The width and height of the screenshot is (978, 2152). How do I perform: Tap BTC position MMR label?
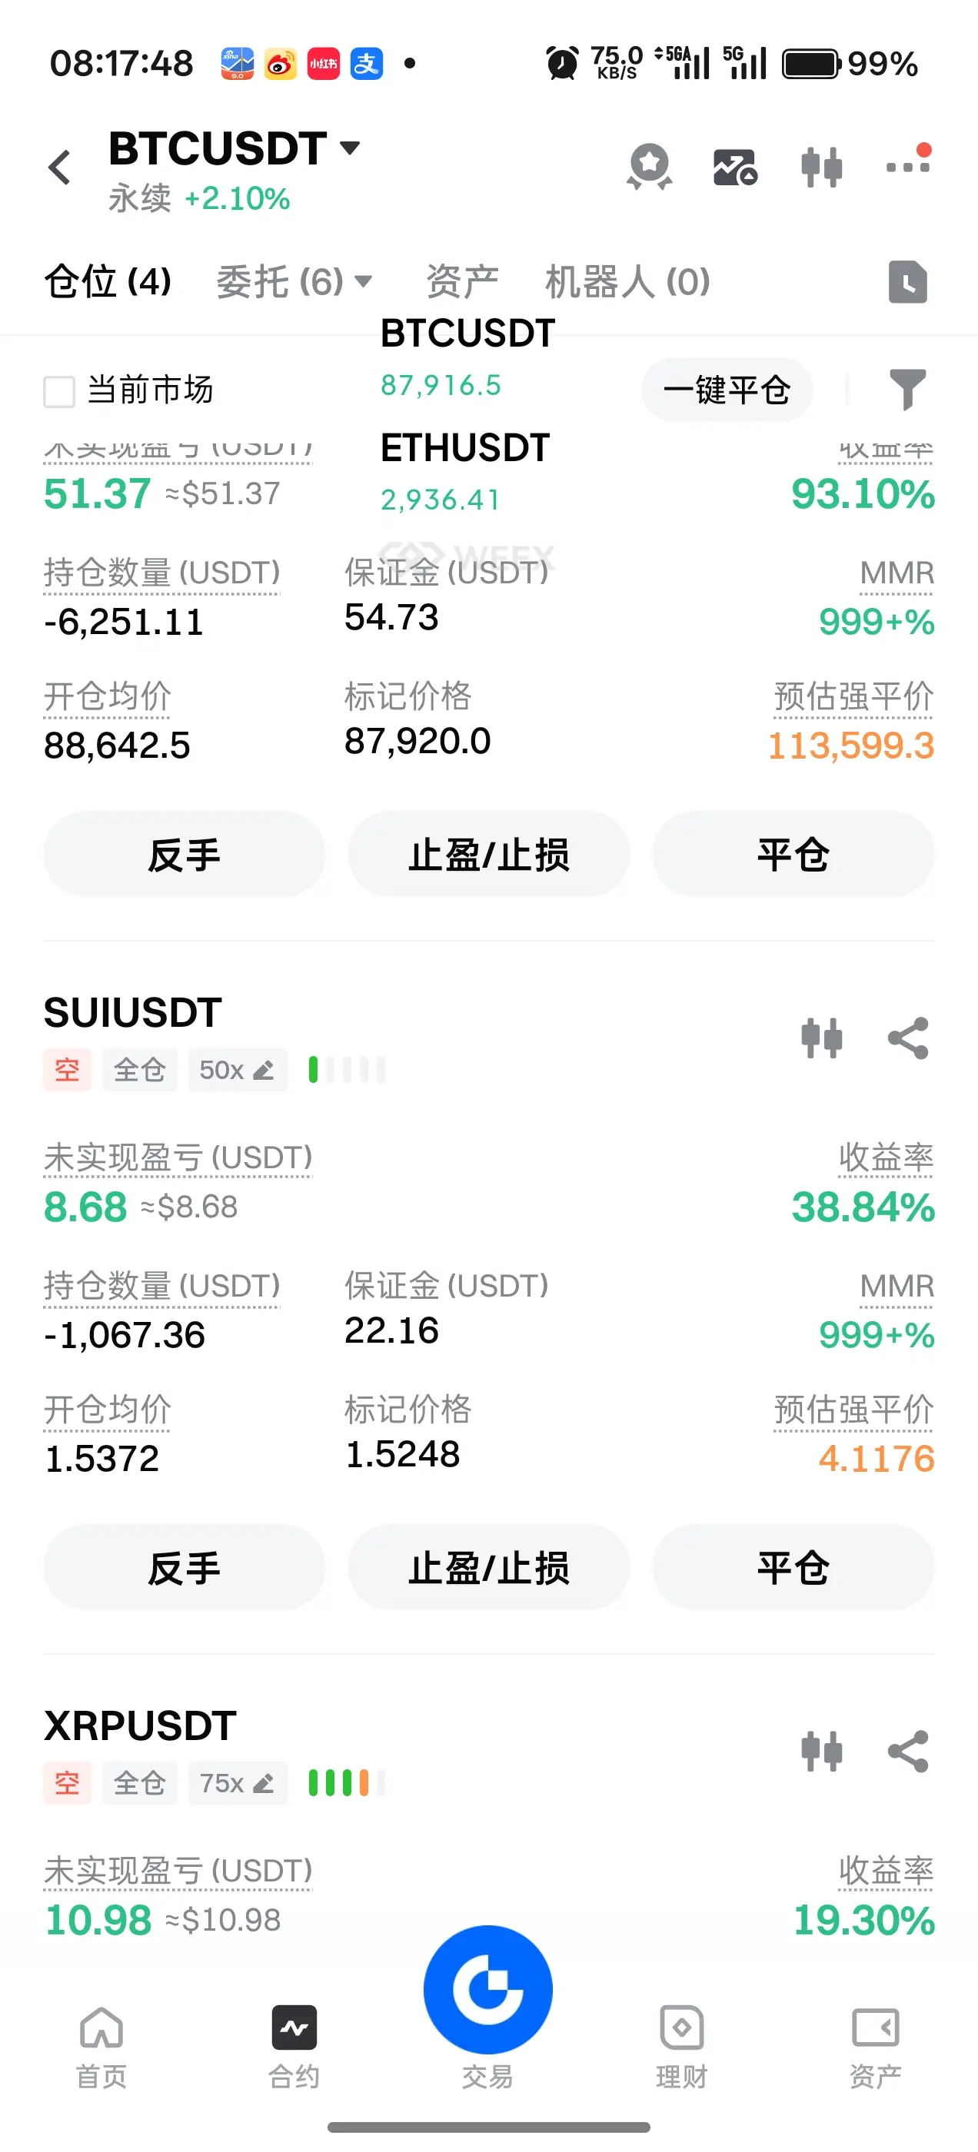click(897, 574)
